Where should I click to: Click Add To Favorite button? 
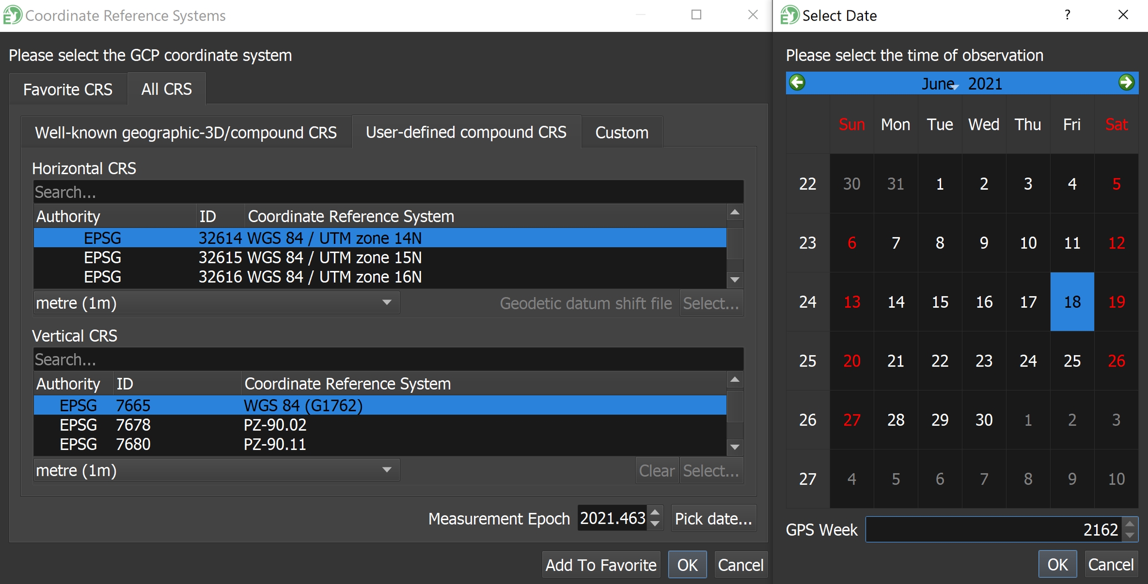[x=601, y=565]
